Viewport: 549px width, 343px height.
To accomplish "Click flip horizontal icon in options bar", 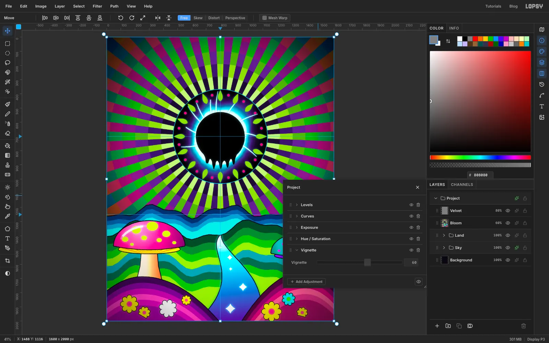I will (158, 18).
